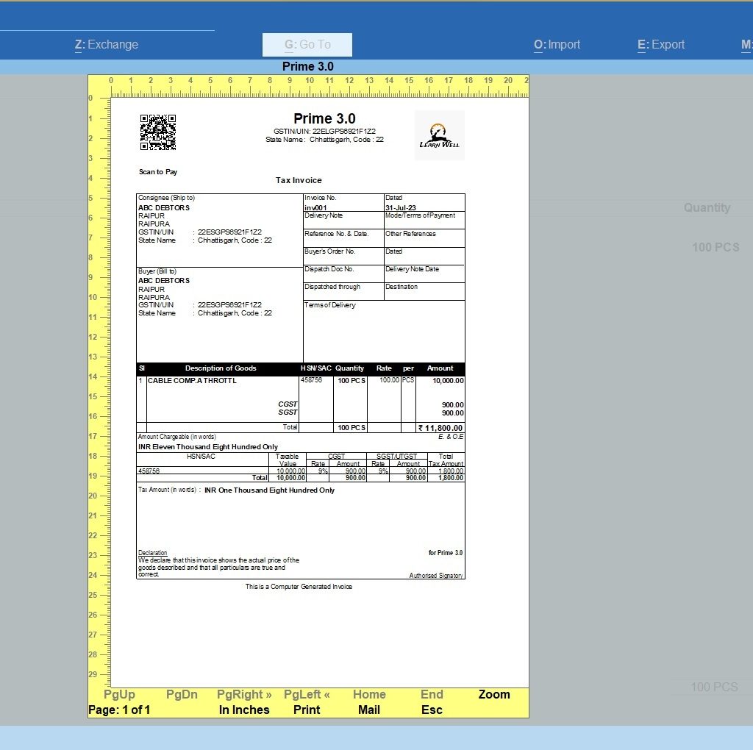Image resolution: width=753 pixels, height=750 pixels.
Task: Go to the previous page with PgUp
Action: point(119,694)
